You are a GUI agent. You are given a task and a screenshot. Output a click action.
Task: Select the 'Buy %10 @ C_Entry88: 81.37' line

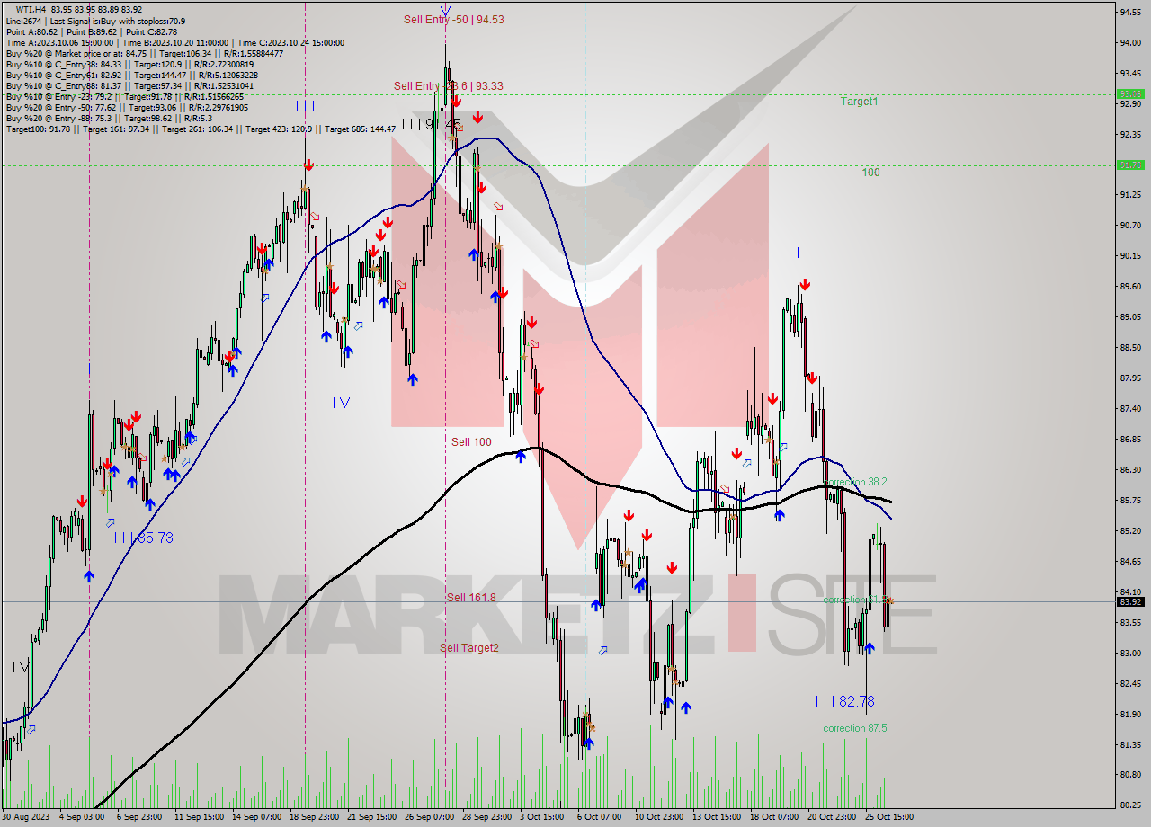tap(129, 85)
